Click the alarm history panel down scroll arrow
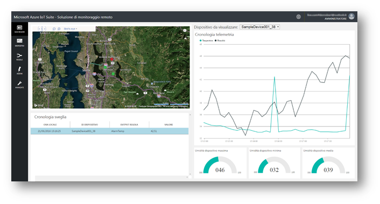This screenshot has width=380, height=204. pyautogui.click(x=190, y=174)
